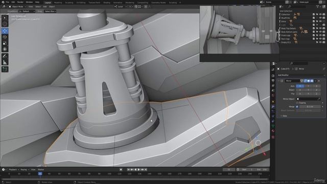Toggle render camera for Front Legs collection
Image resolution: width=327 pixels, height=184 pixels.
point(323,35)
